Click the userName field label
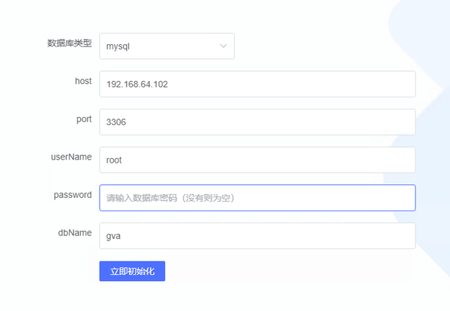 [x=71, y=157]
